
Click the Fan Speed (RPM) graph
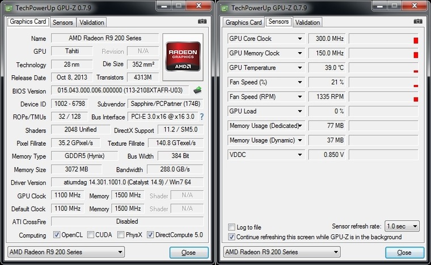pos(383,97)
